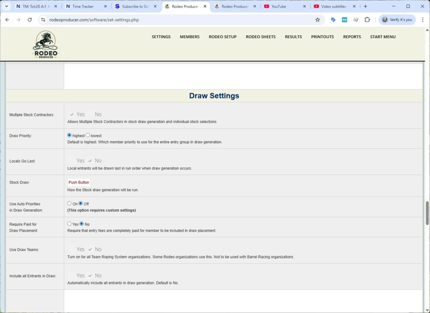Open the Stock Draw Push Button selector

pos(79,182)
